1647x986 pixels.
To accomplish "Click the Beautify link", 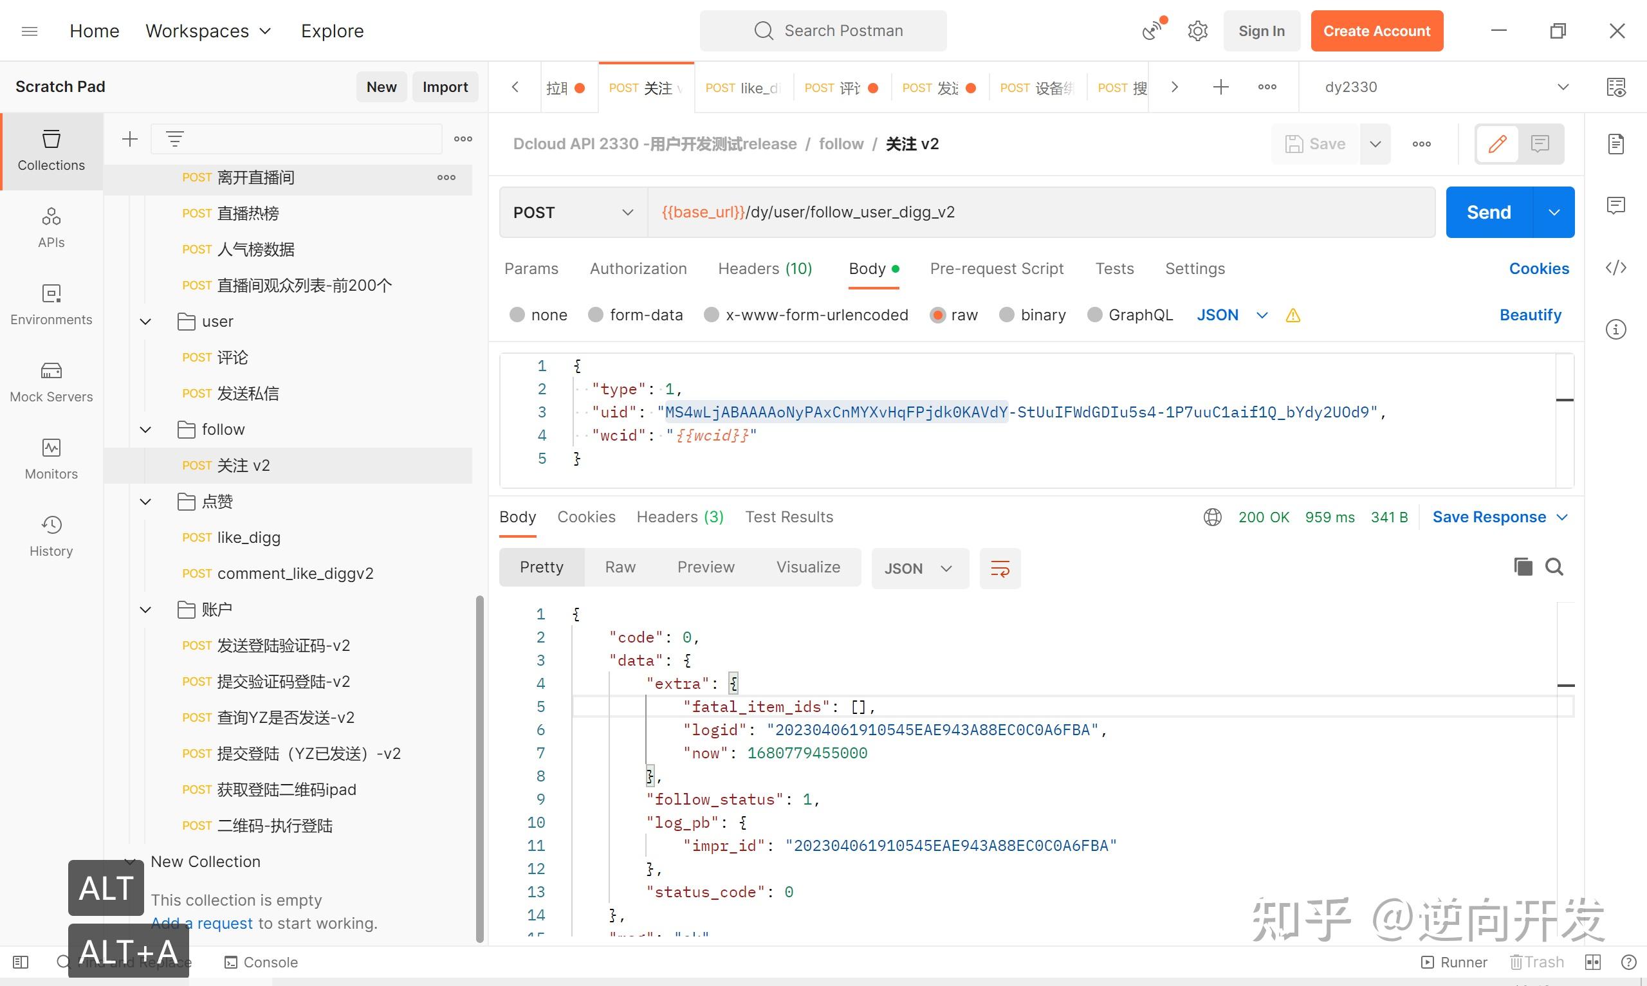I will tap(1529, 315).
